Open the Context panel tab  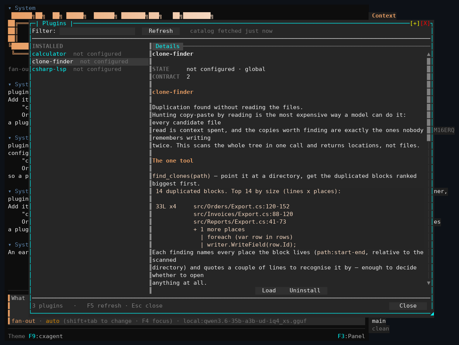(384, 16)
